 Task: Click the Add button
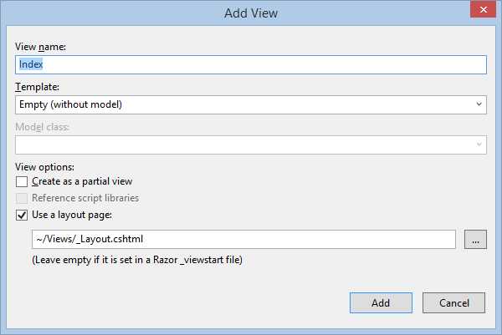pos(381,302)
